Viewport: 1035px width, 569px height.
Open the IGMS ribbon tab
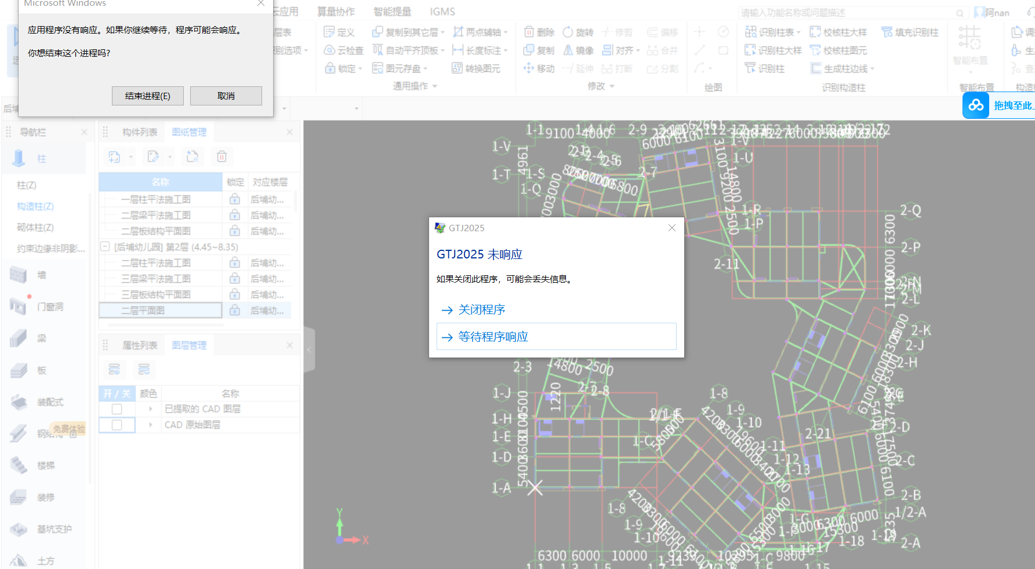(x=442, y=12)
